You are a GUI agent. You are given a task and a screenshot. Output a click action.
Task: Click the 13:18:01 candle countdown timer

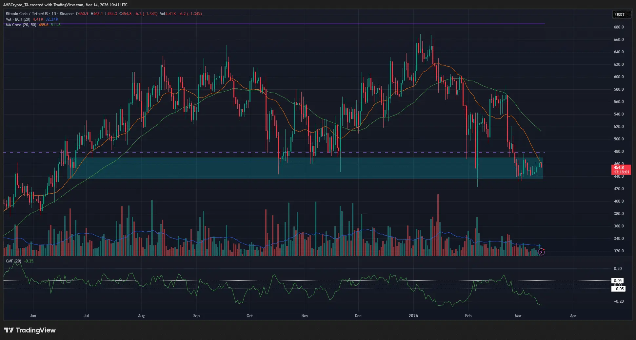click(x=622, y=171)
